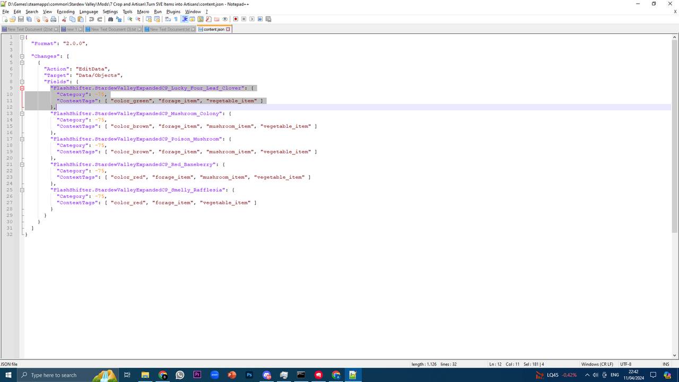Screen dimensions: 679x382
Task: Collapse Mushroom_Colony fold on line 13
Action: pyautogui.click(x=22, y=114)
